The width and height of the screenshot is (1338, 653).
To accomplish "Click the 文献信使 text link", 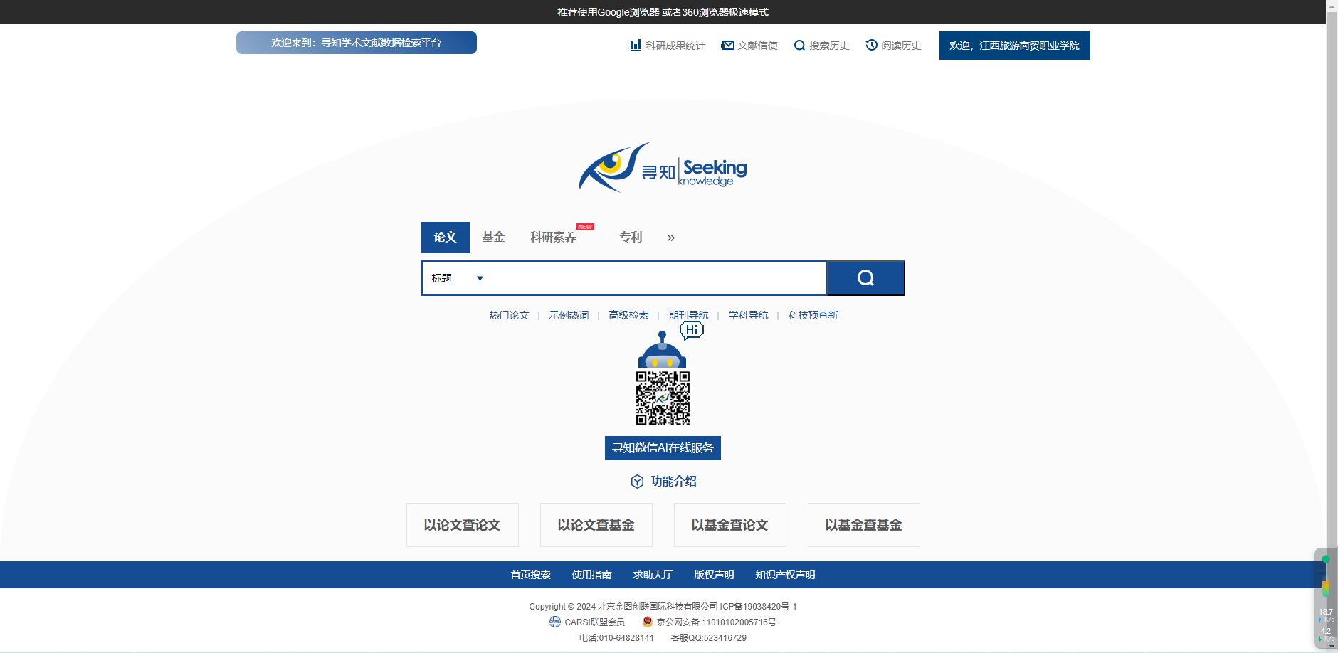I will pos(758,46).
